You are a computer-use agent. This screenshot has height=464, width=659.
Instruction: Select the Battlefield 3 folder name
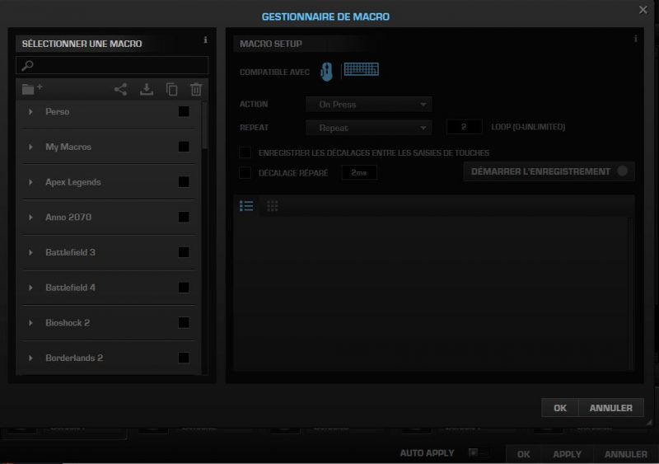[x=71, y=252]
